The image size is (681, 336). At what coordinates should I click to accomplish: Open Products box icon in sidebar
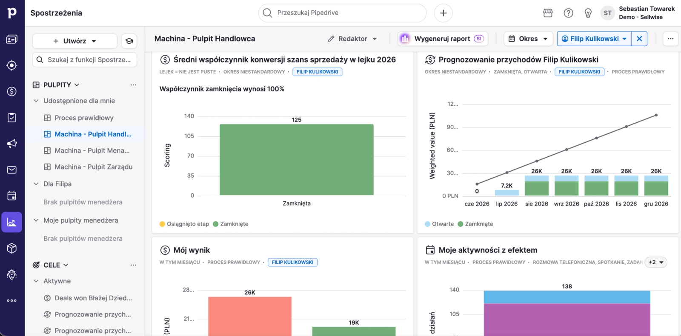[x=12, y=248]
